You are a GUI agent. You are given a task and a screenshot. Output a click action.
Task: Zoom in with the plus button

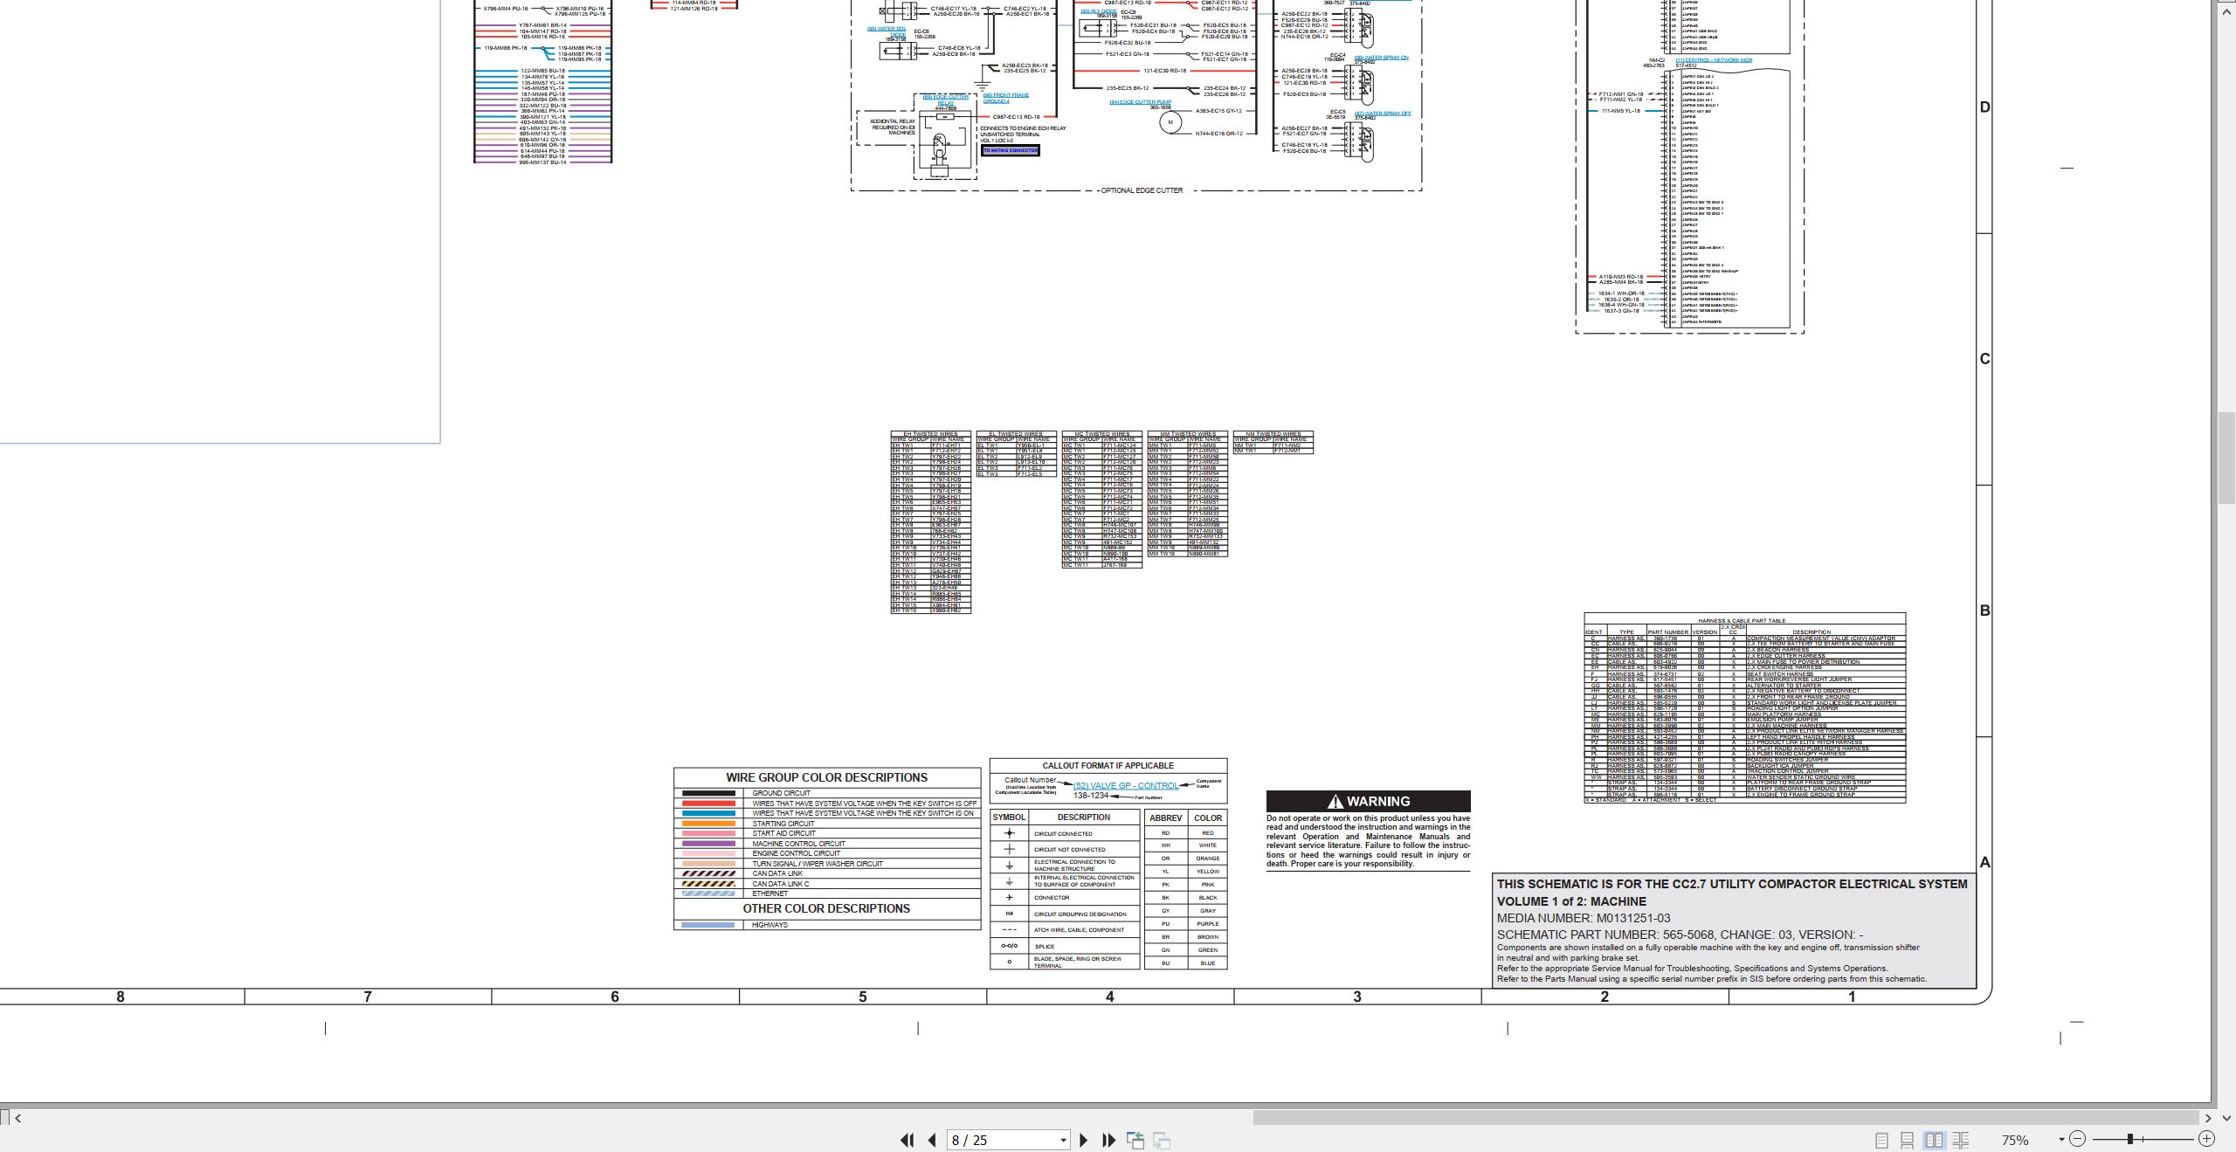pos(2206,1139)
